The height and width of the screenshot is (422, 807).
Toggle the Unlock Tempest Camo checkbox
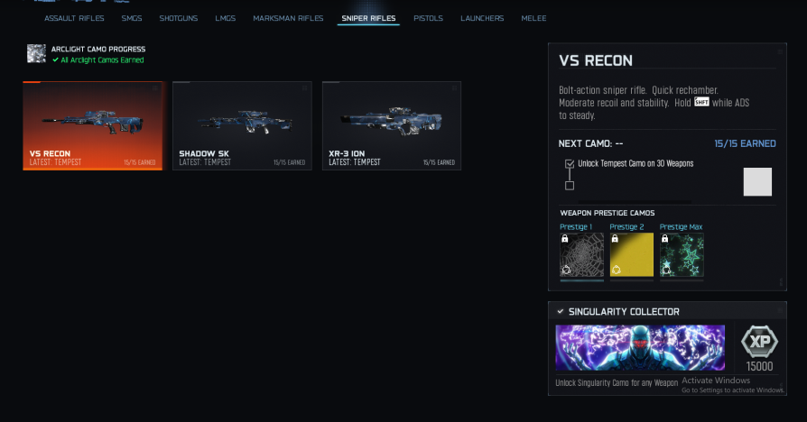pyautogui.click(x=570, y=164)
